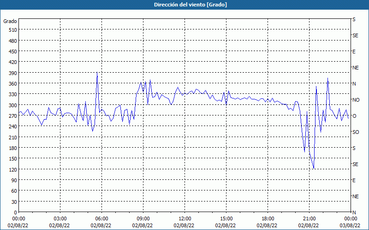
Task: Click the 06:00 time label
Action: coord(101,219)
